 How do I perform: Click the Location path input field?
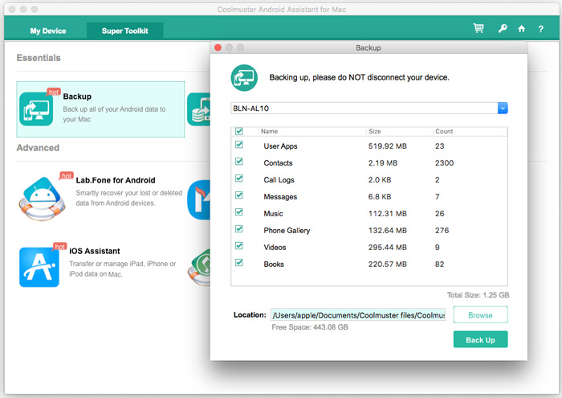(x=358, y=314)
